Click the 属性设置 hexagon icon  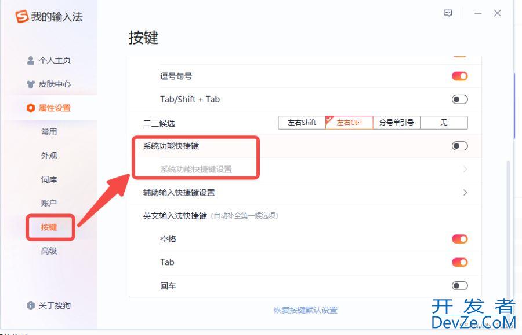click(x=31, y=108)
